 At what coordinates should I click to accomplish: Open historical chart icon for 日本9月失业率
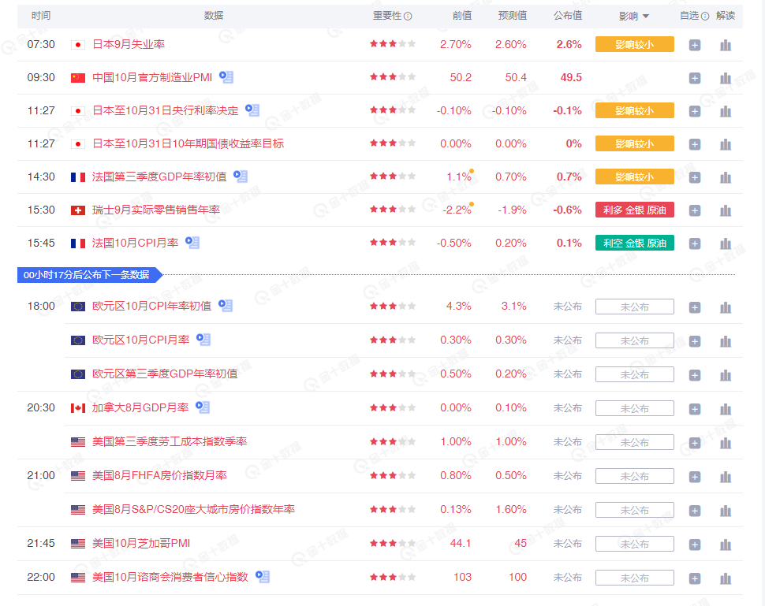point(726,45)
